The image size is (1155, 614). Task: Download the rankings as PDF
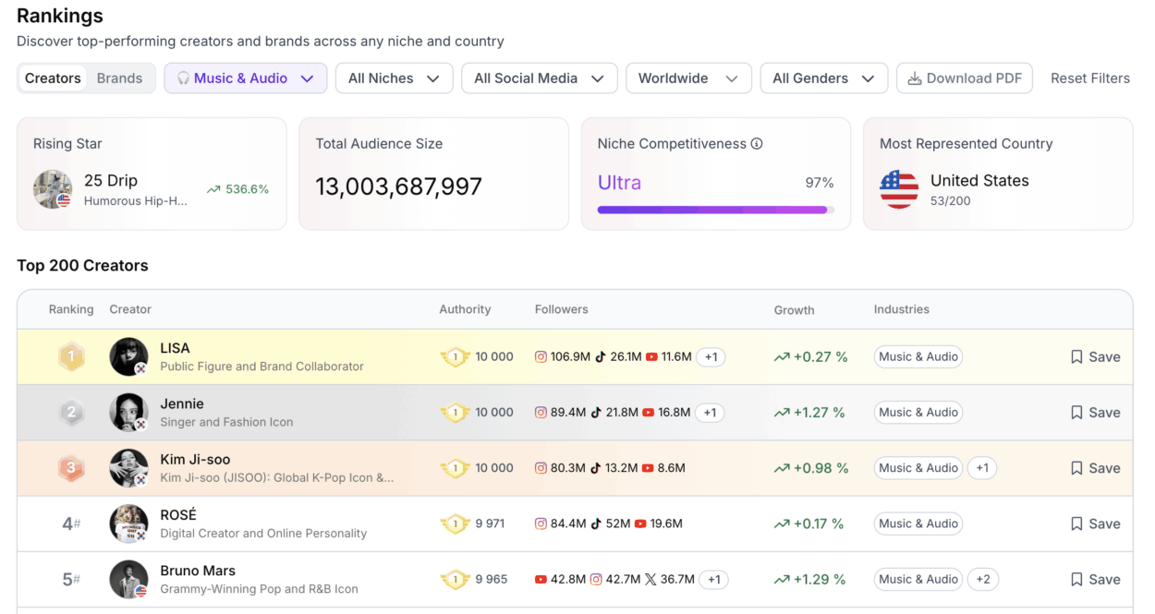[x=964, y=78]
